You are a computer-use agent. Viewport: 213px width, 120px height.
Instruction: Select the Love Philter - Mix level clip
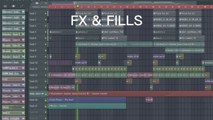pyautogui.click(x=87, y=100)
